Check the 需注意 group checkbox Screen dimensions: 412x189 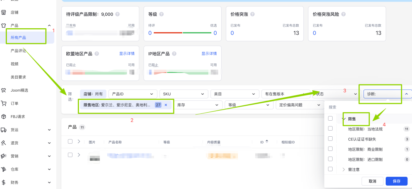(x=330, y=169)
